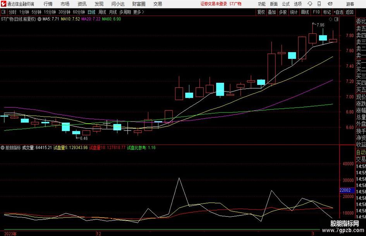Click the 7.96 high price marker
Screen dimensions: 366x236
320,25
